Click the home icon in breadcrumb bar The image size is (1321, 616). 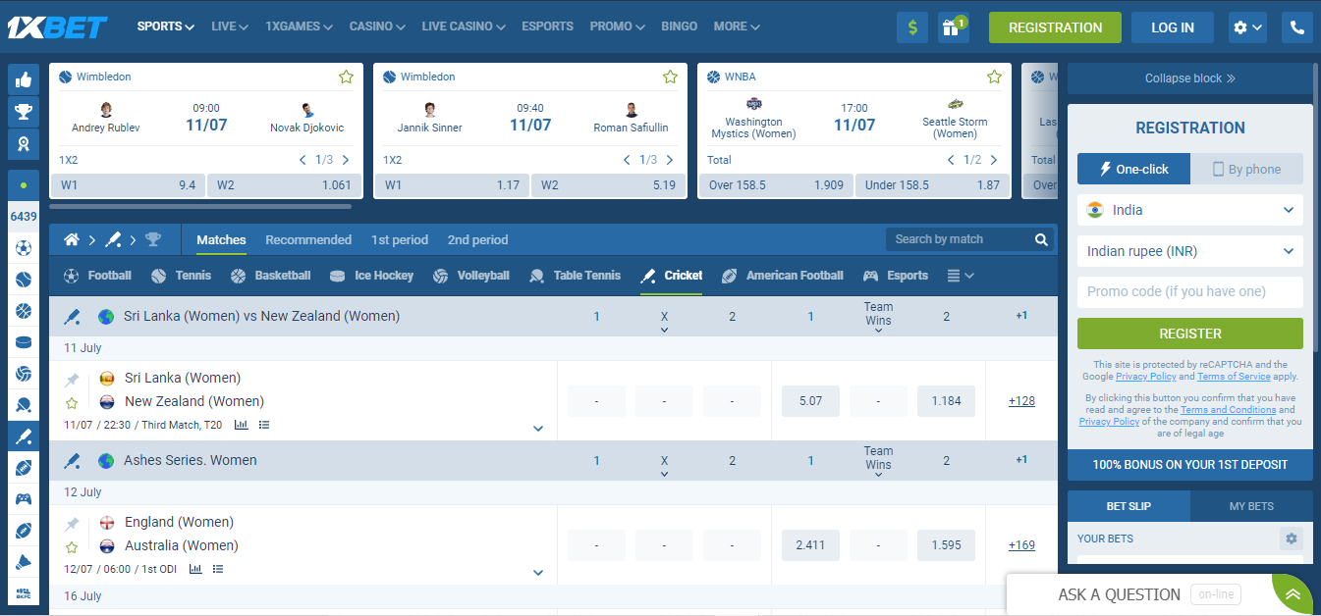tap(71, 239)
